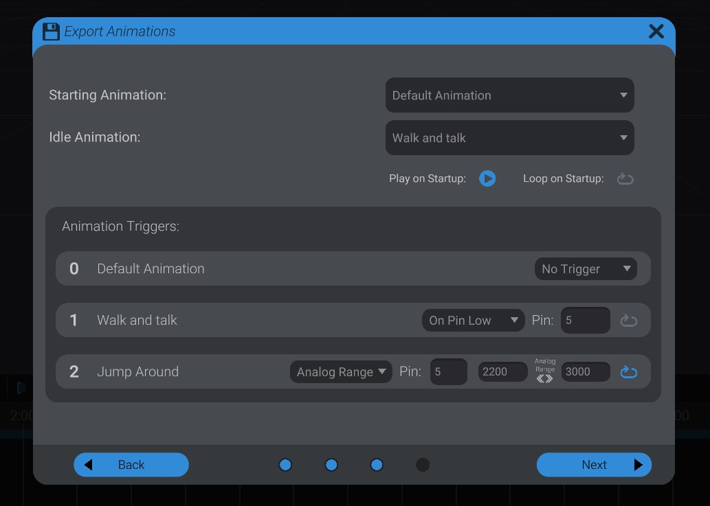710x506 pixels.
Task: Select the Jump Around trigger row
Action: pyautogui.click(x=172, y=371)
